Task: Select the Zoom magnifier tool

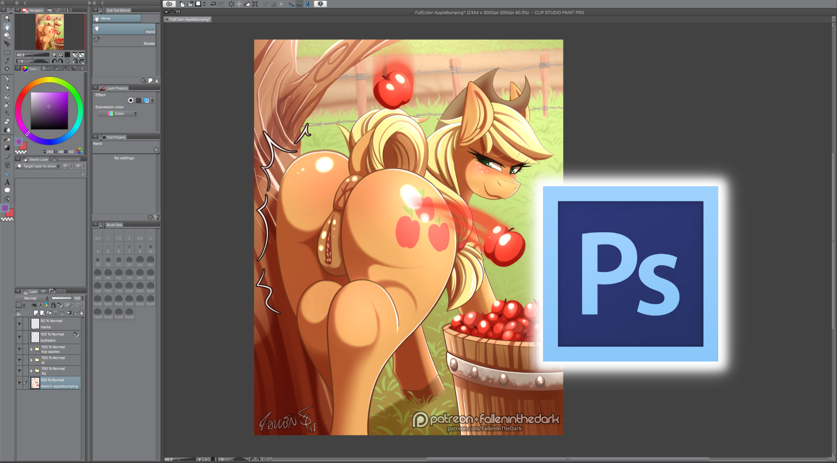Action: (7, 18)
